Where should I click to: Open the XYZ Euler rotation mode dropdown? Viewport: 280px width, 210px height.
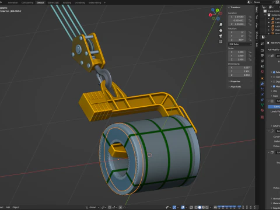coord(240,44)
